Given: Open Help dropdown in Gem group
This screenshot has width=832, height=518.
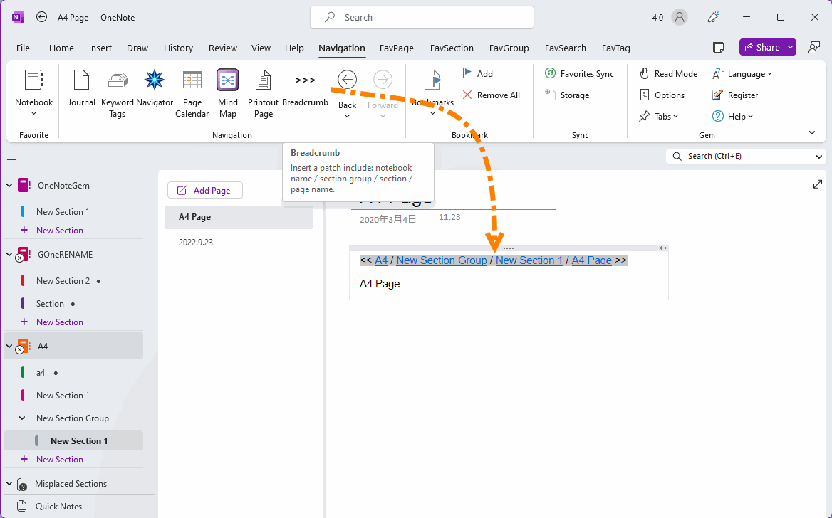Looking at the screenshot, I should 733,116.
